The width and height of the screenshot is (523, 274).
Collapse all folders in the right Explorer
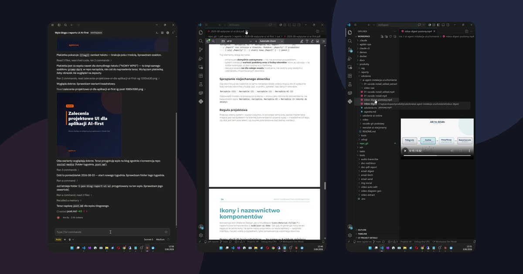[395, 37]
